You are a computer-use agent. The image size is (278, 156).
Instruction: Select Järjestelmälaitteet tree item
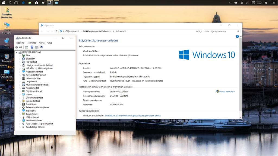tap(34, 72)
